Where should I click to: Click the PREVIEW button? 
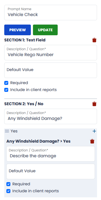click(x=18, y=30)
